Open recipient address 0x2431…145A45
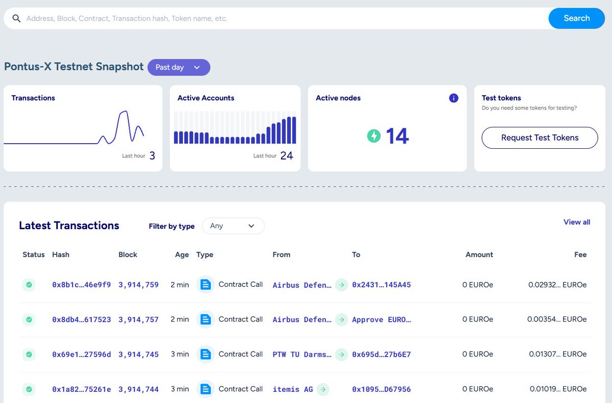 pyautogui.click(x=381, y=285)
